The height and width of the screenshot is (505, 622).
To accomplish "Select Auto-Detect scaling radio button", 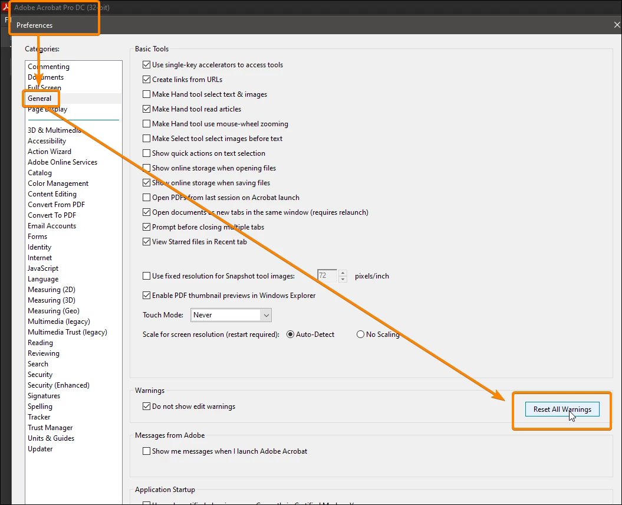I will point(291,335).
